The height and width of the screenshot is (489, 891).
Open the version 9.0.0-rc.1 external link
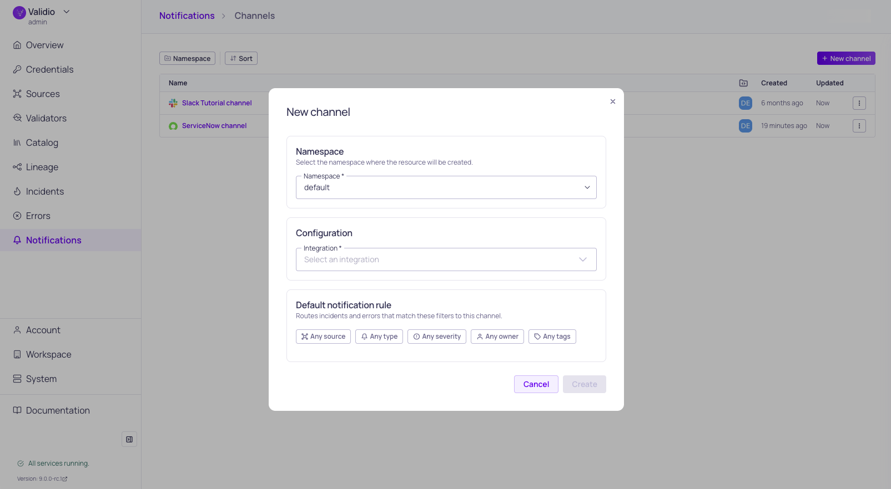click(42, 478)
